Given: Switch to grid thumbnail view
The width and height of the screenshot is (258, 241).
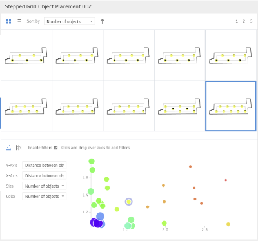Looking at the screenshot, I should click(x=8, y=21).
